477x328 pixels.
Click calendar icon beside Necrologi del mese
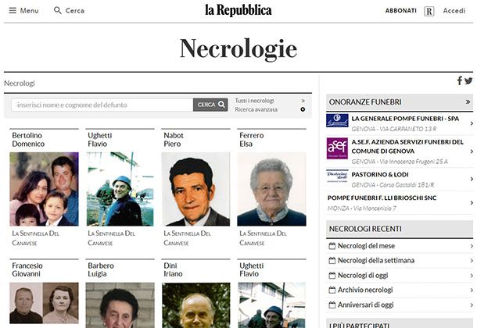click(x=332, y=246)
